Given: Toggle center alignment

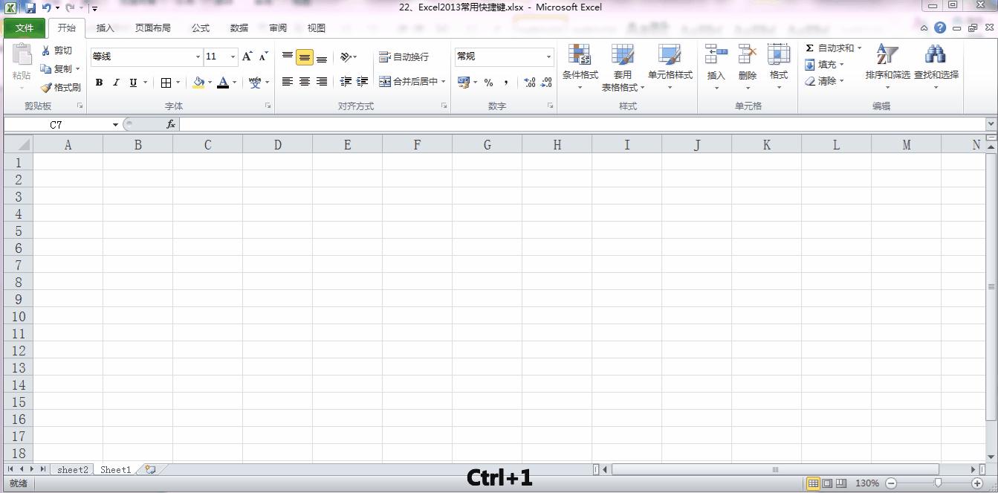Looking at the screenshot, I should point(305,82).
